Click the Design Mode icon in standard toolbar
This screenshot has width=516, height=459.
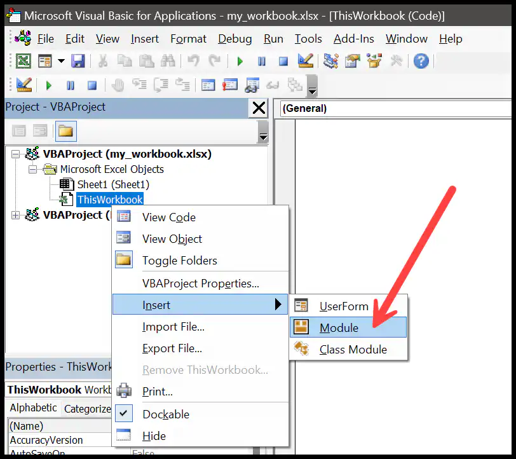(x=306, y=61)
